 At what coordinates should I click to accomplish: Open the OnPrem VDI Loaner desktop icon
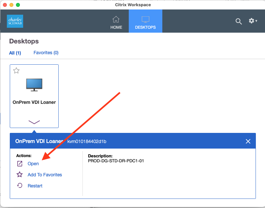click(34, 84)
